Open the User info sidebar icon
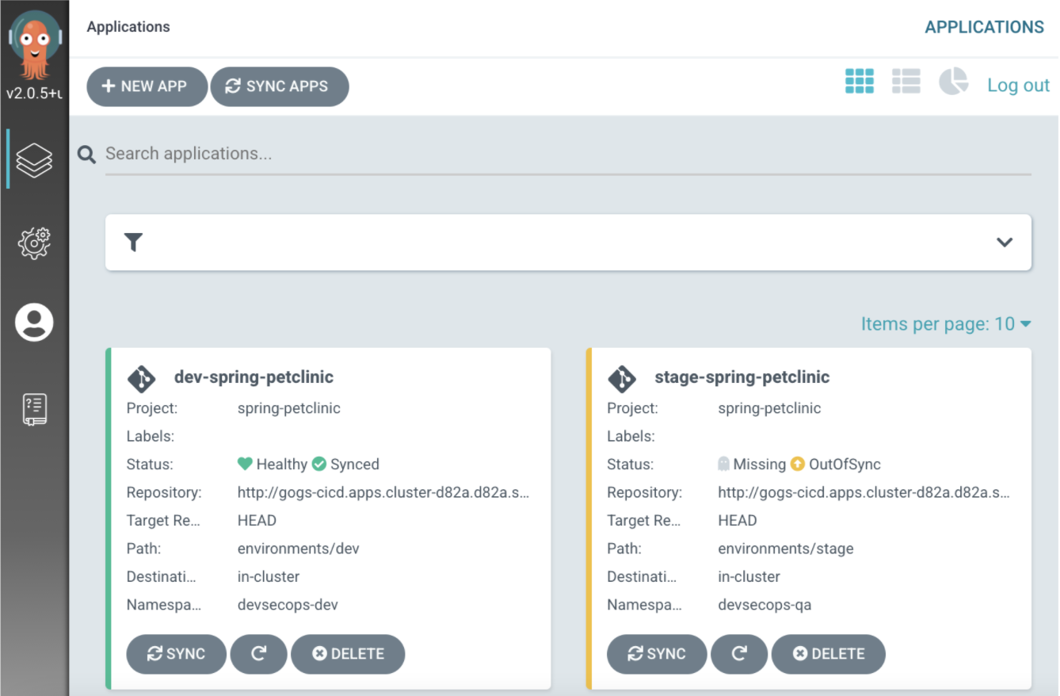This screenshot has height=696, width=1060. coord(33,322)
